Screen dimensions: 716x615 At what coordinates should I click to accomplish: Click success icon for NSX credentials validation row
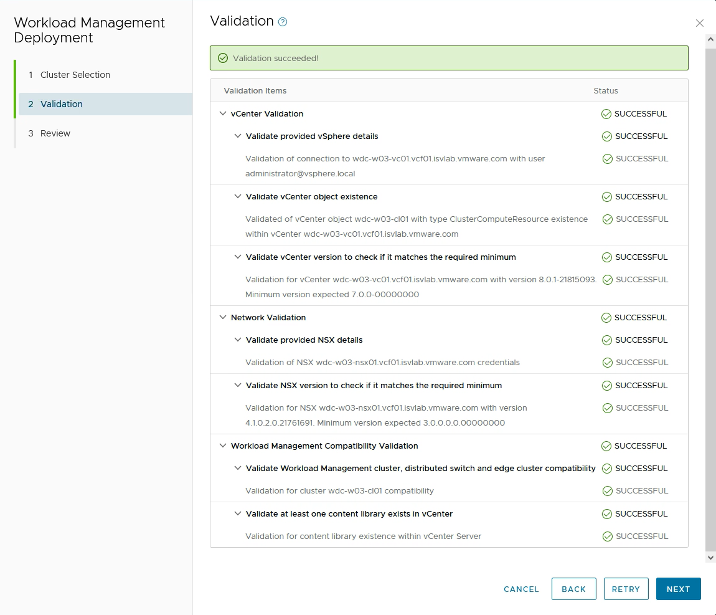(607, 362)
